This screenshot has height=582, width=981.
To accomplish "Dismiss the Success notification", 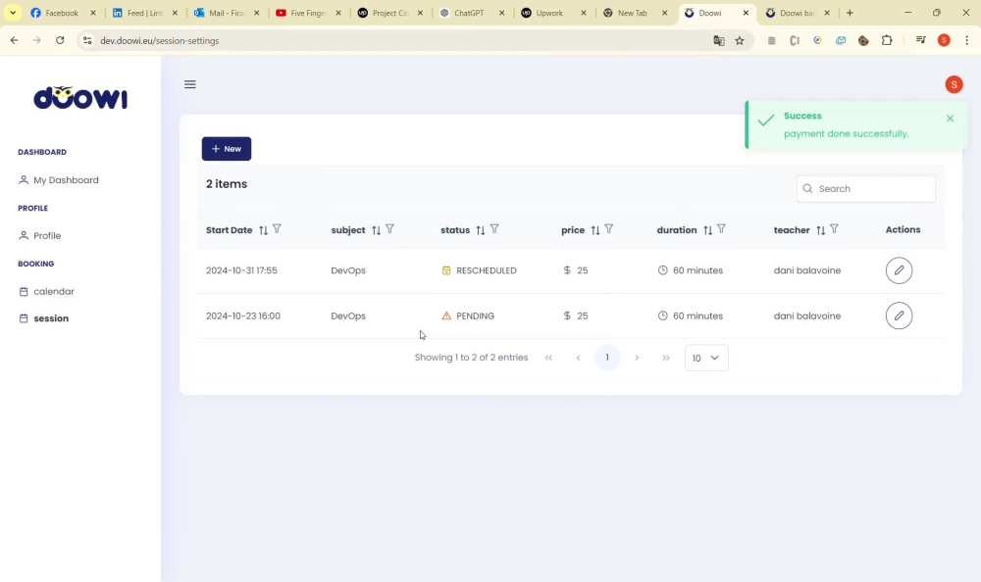I will pos(950,119).
